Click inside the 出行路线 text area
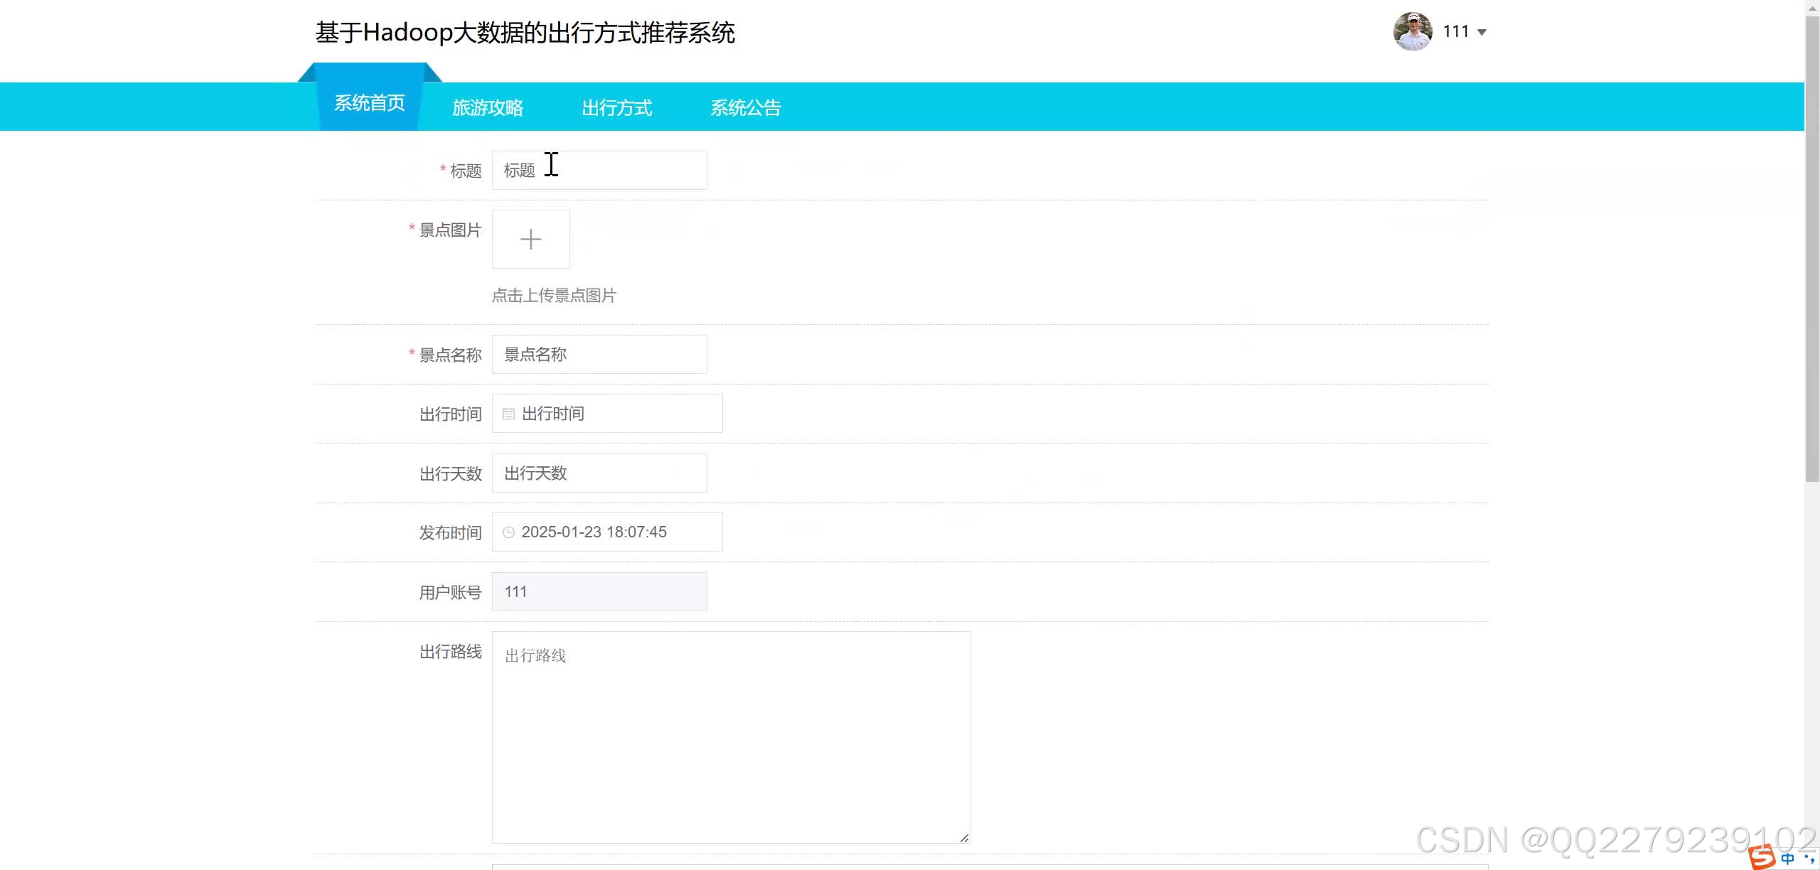 click(x=730, y=738)
